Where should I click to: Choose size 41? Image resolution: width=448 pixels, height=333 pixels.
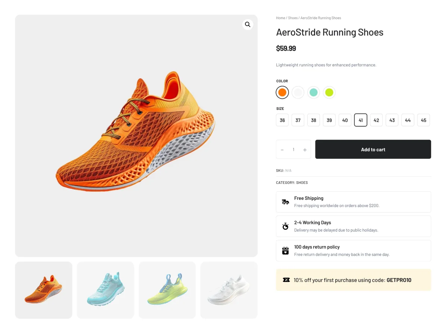361,120
